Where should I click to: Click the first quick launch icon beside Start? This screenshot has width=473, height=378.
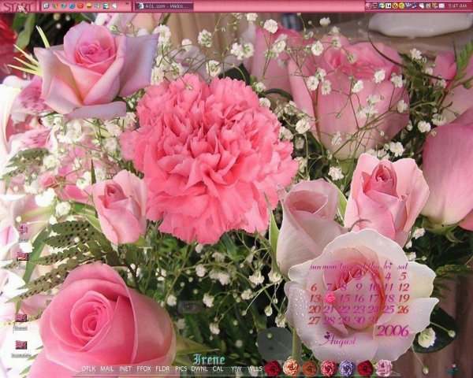[47, 6]
